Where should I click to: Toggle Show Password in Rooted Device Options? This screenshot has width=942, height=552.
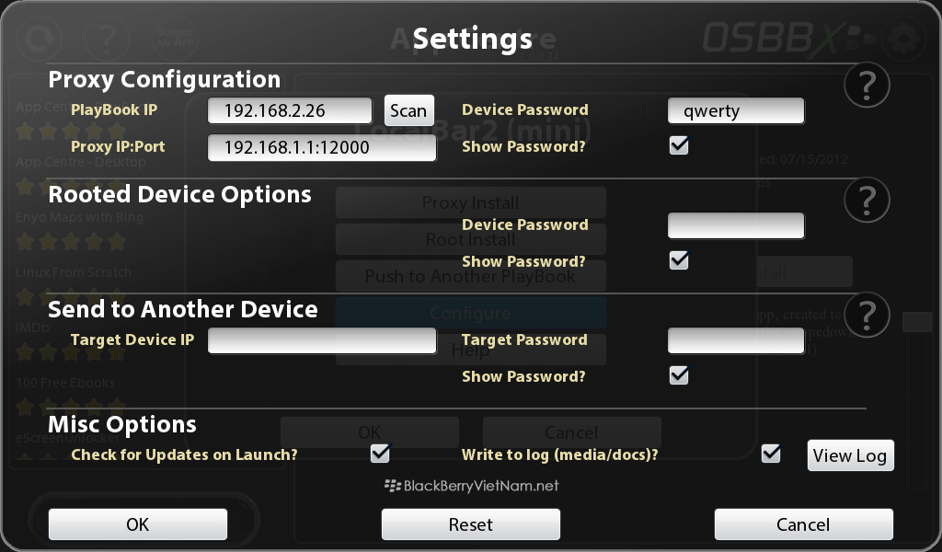[679, 260]
